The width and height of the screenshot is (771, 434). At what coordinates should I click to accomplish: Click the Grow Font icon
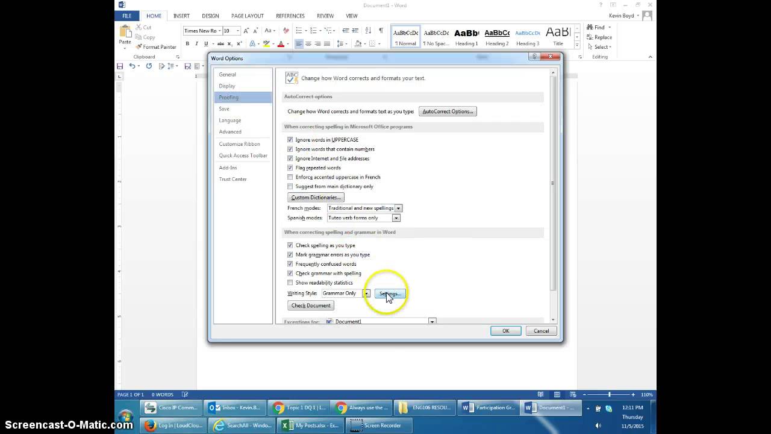(246, 31)
